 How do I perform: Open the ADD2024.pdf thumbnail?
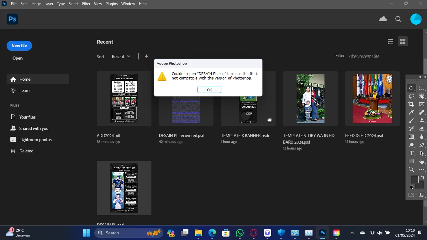124,99
